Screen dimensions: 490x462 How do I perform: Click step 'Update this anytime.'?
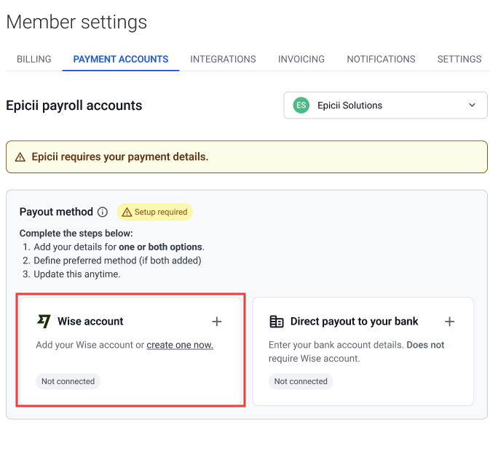[77, 274]
